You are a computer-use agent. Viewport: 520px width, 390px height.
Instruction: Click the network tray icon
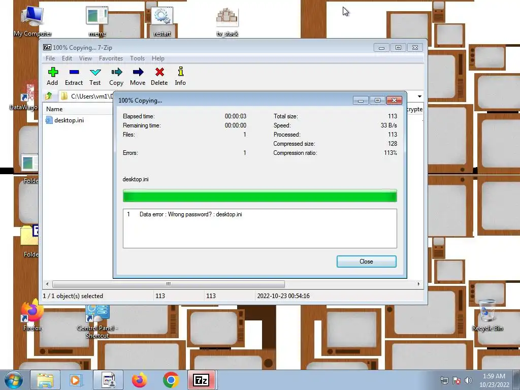click(444, 380)
